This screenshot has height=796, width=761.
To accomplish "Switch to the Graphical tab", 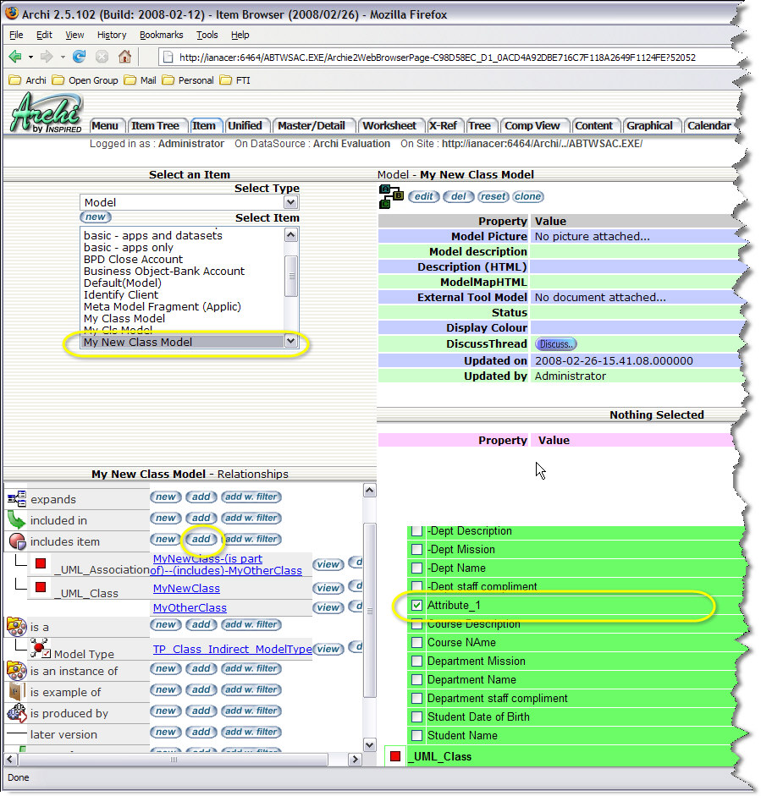I will [x=649, y=125].
